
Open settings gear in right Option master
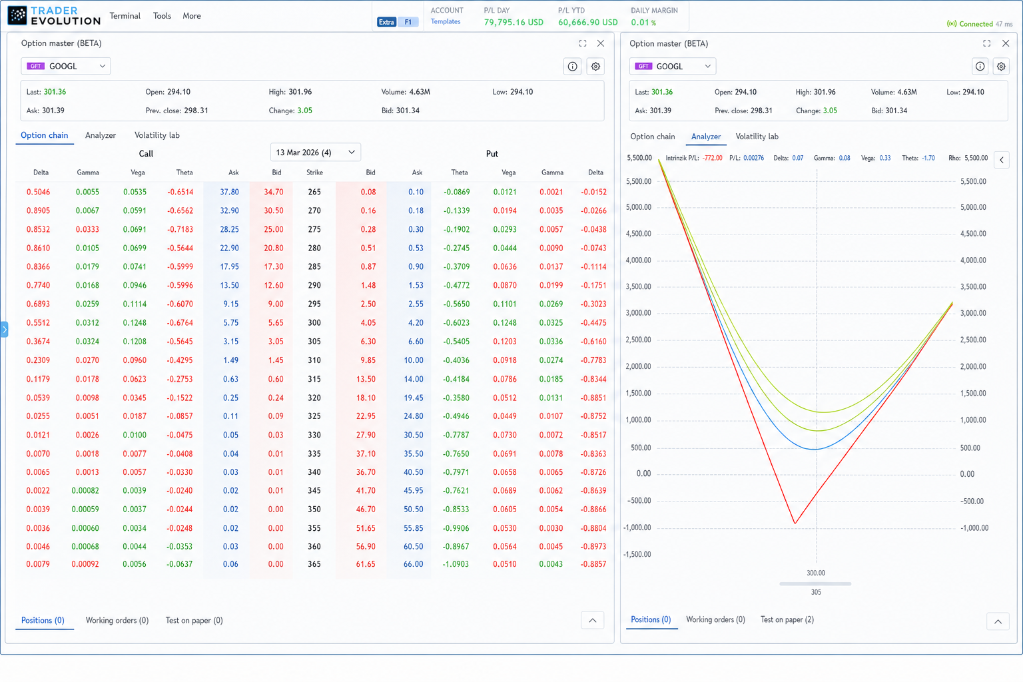1001,67
